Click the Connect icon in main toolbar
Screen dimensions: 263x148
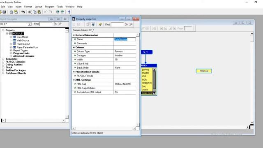pyautogui.click(x=23, y=12)
